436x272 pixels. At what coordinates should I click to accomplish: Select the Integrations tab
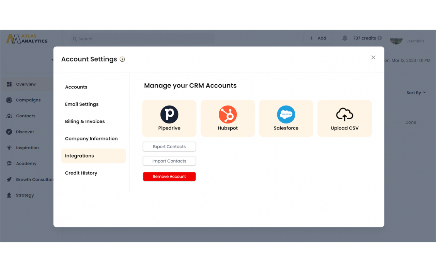[x=93, y=156]
